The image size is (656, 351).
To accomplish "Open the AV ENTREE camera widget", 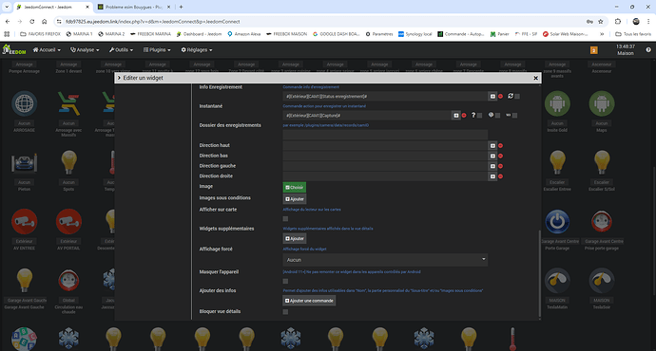I will point(25,222).
